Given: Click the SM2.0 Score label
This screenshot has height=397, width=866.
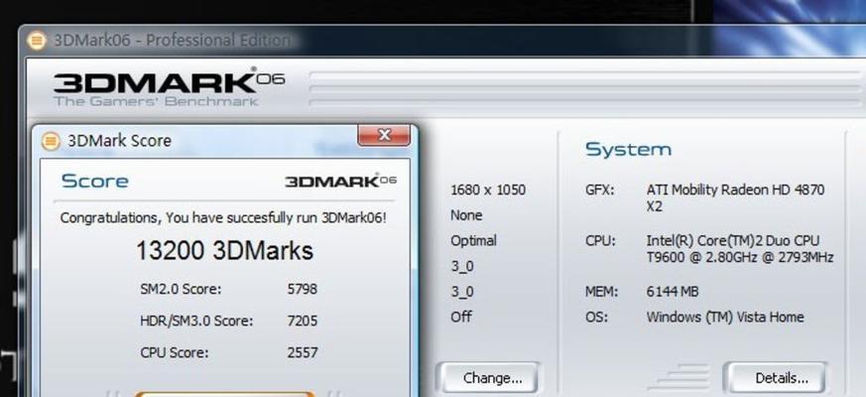Looking at the screenshot, I should [x=181, y=289].
